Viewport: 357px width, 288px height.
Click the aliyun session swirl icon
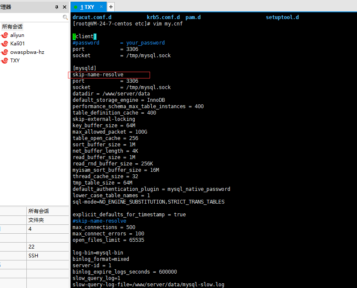pyautogui.click(x=5, y=35)
